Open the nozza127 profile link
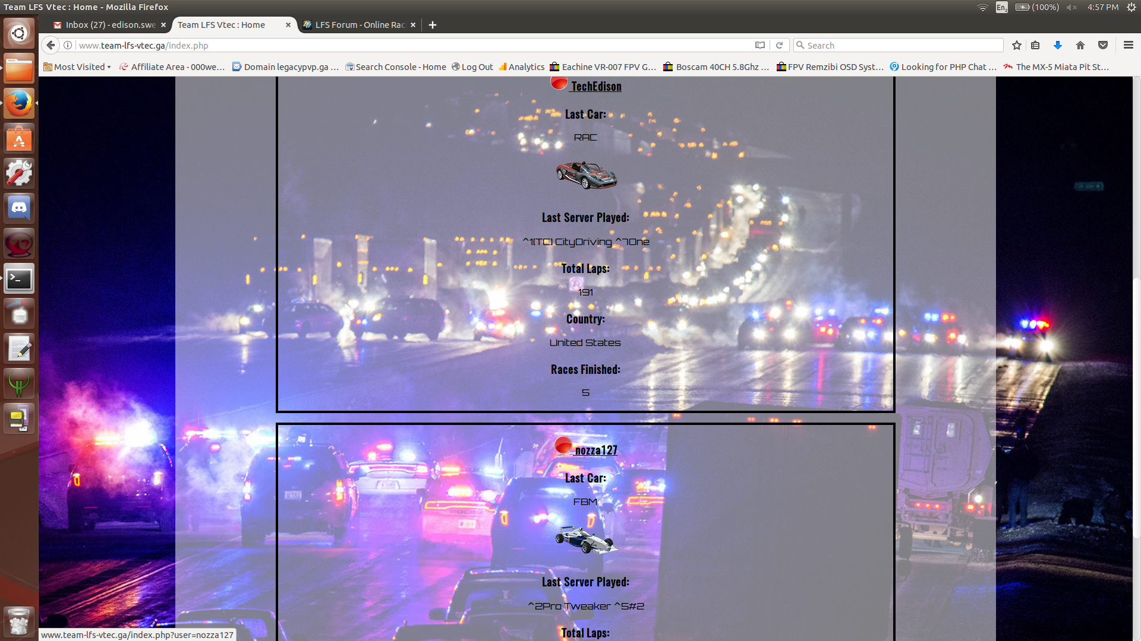 (x=596, y=450)
